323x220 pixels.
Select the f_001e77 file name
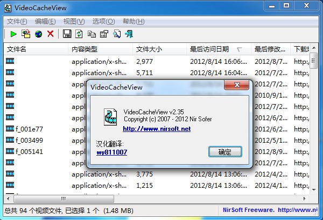29,129
